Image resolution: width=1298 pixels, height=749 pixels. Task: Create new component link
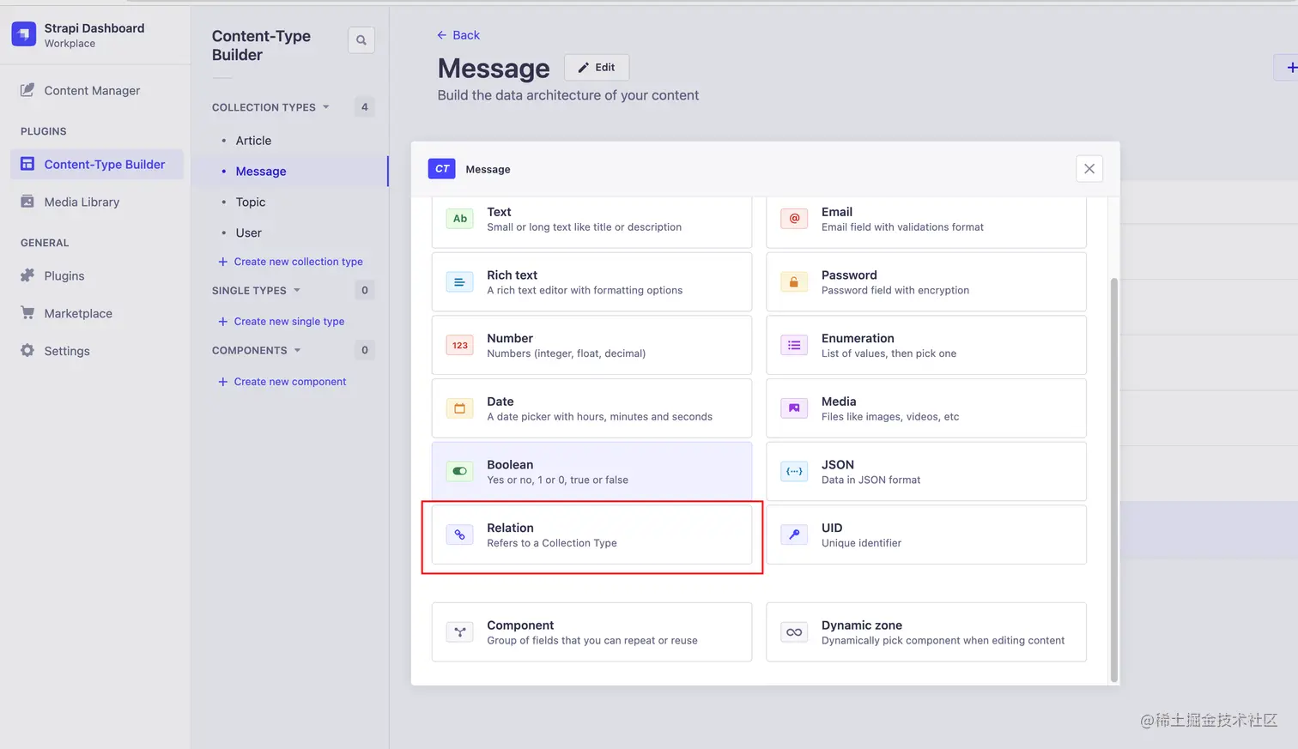[282, 382]
